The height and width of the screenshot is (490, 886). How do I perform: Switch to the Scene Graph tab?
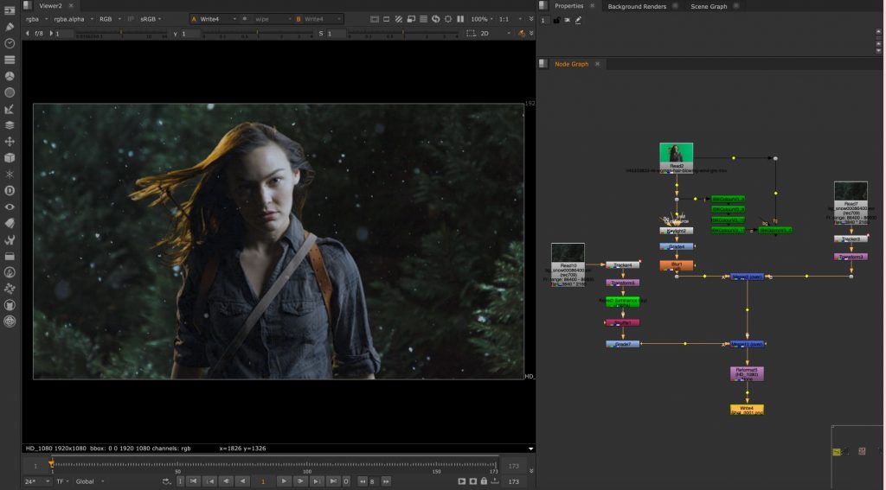[709, 6]
